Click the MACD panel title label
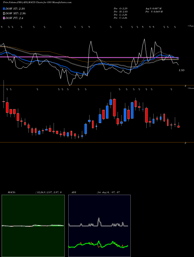The width and height of the screenshot is (194, 257). (x=12, y=192)
